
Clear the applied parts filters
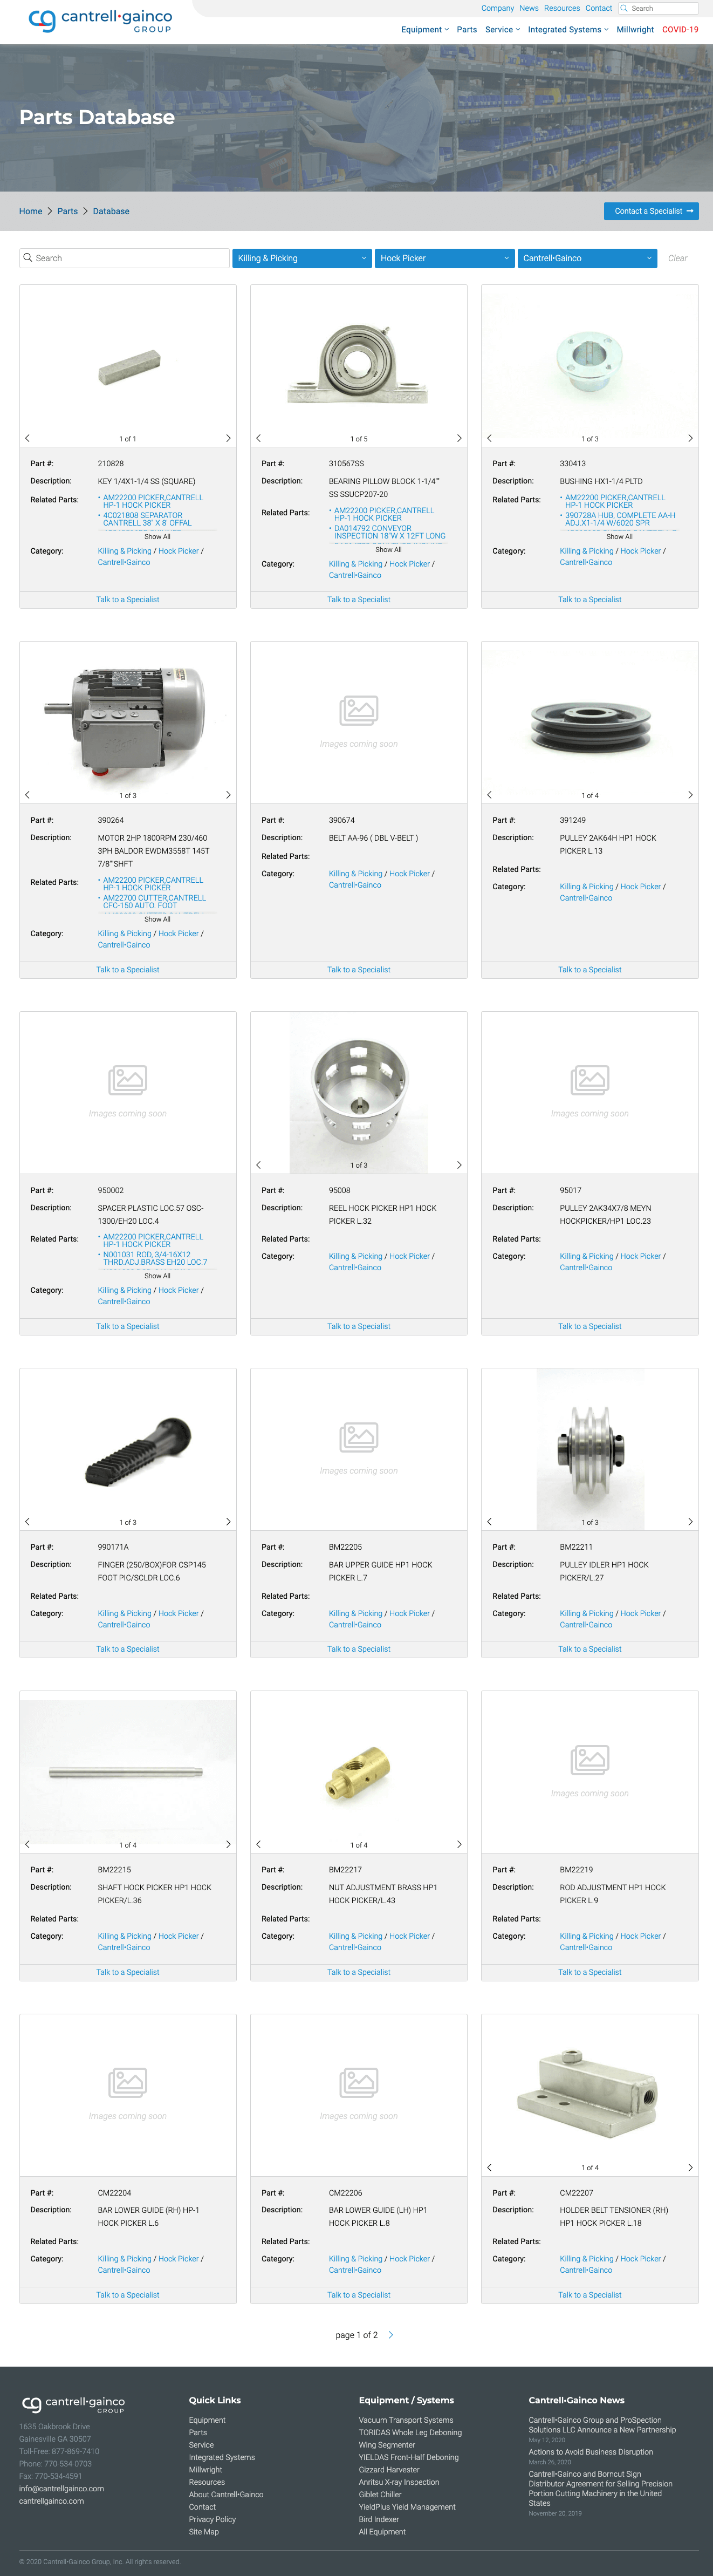[677, 258]
